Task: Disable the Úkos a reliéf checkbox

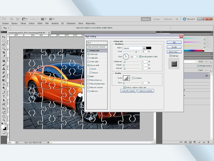Action: (x=88, y=65)
